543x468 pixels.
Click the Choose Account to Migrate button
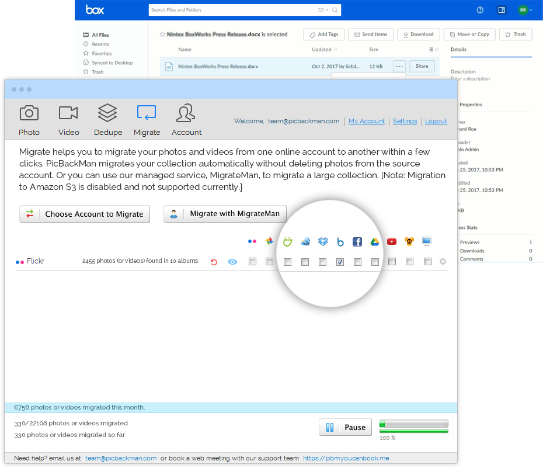[x=85, y=214]
